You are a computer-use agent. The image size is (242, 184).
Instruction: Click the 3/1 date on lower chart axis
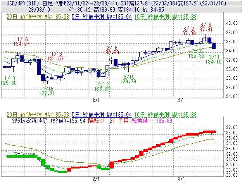pos(181,179)
